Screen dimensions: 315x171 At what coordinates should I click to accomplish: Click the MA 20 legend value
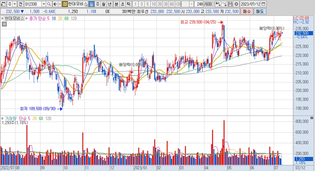pos(60,18)
